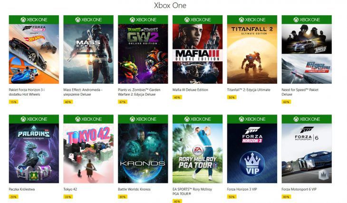Select Battle Worlds Kronos cover art
The height and width of the screenshot is (203, 347).
(143, 153)
